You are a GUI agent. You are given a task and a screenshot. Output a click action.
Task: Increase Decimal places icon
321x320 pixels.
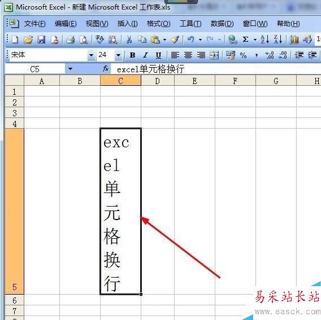[270, 55]
